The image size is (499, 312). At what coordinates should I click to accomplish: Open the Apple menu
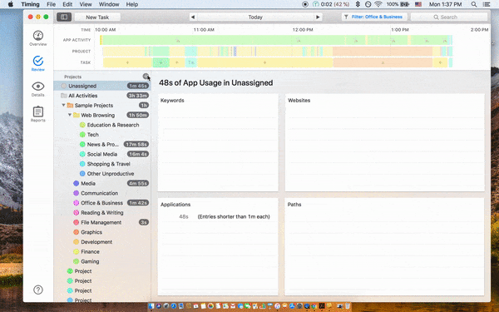tap(11, 4)
